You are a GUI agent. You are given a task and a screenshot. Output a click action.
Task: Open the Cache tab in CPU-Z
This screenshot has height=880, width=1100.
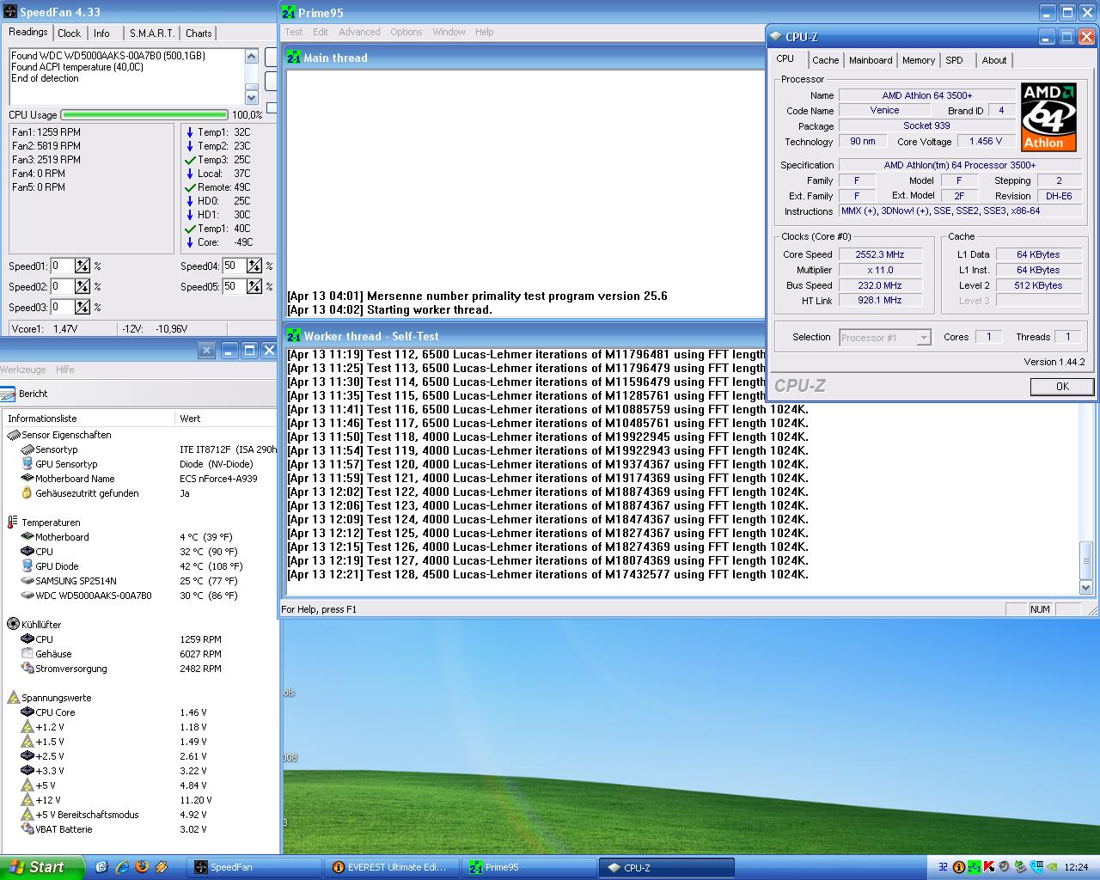[825, 60]
